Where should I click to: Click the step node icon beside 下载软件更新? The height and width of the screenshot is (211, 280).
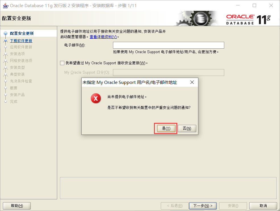tap(5, 41)
